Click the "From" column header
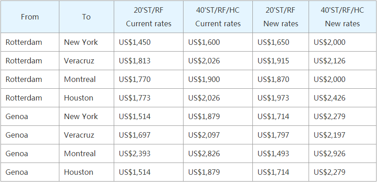The image size is (377, 182). pos(30,17)
